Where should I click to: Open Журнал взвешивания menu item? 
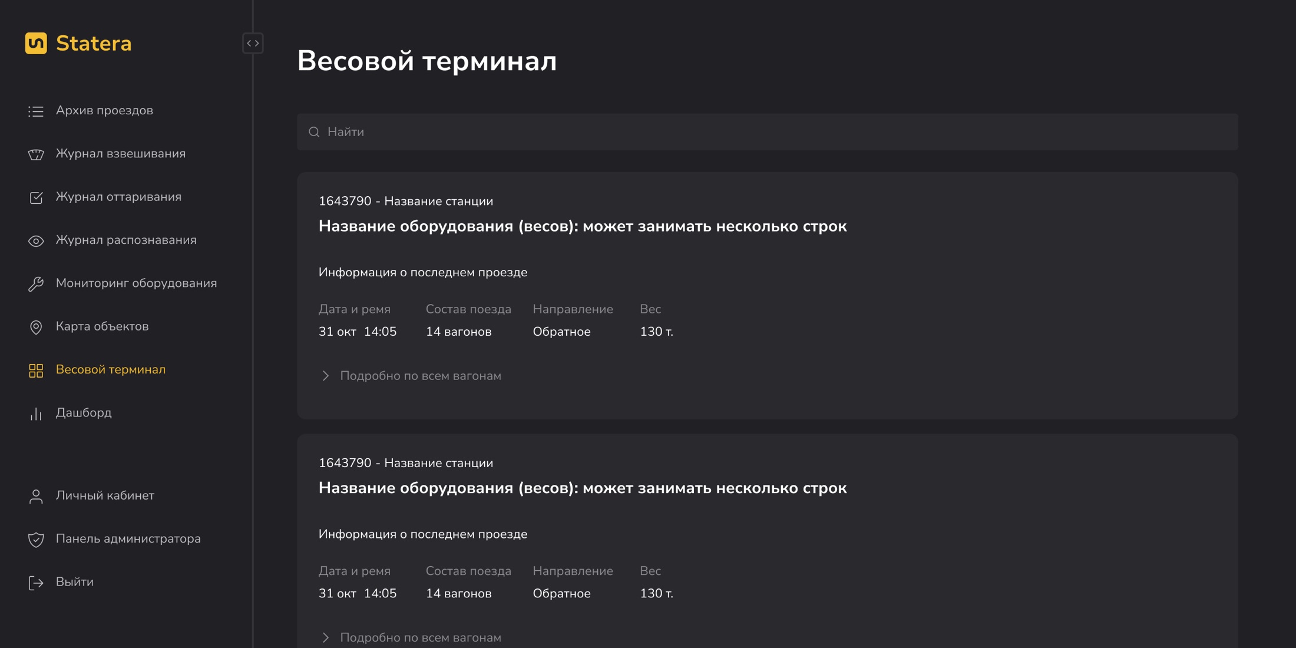pos(121,153)
